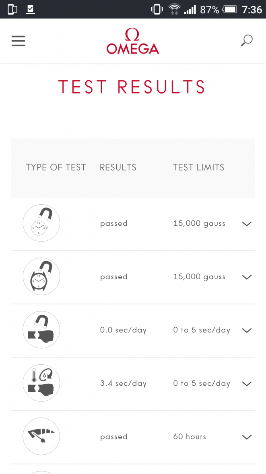Expand details for the second 15,000 gauss test
This screenshot has width=266, height=474.
247,277
